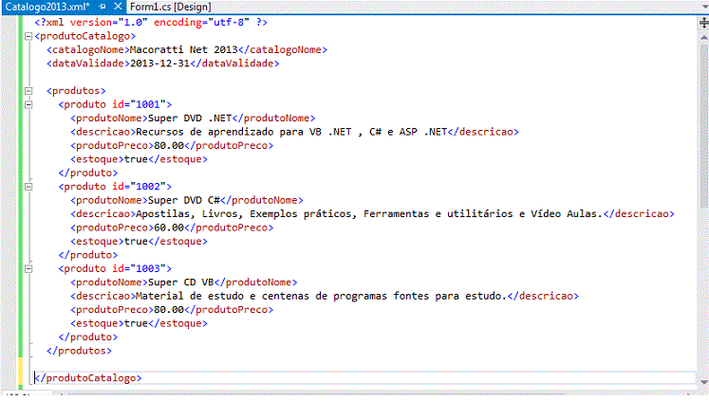The image size is (709, 401).
Task: Click the id value "1001"
Action: pyautogui.click(x=148, y=104)
